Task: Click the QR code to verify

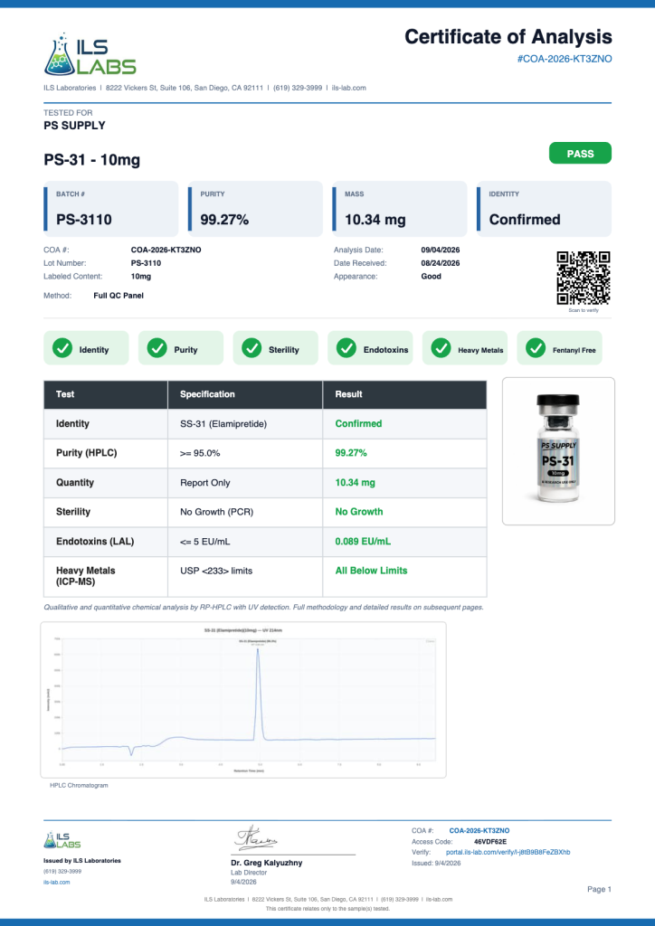Action: tap(583, 279)
